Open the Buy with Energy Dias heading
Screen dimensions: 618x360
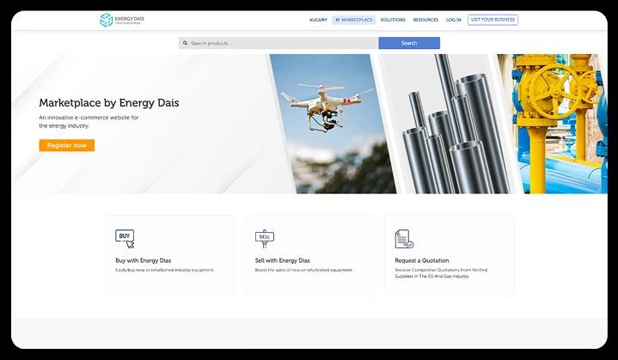coord(143,260)
